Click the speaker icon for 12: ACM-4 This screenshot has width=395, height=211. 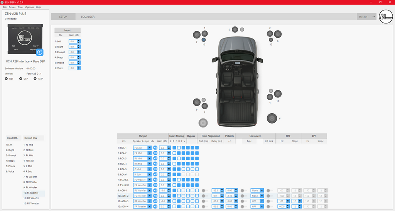[155, 207]
